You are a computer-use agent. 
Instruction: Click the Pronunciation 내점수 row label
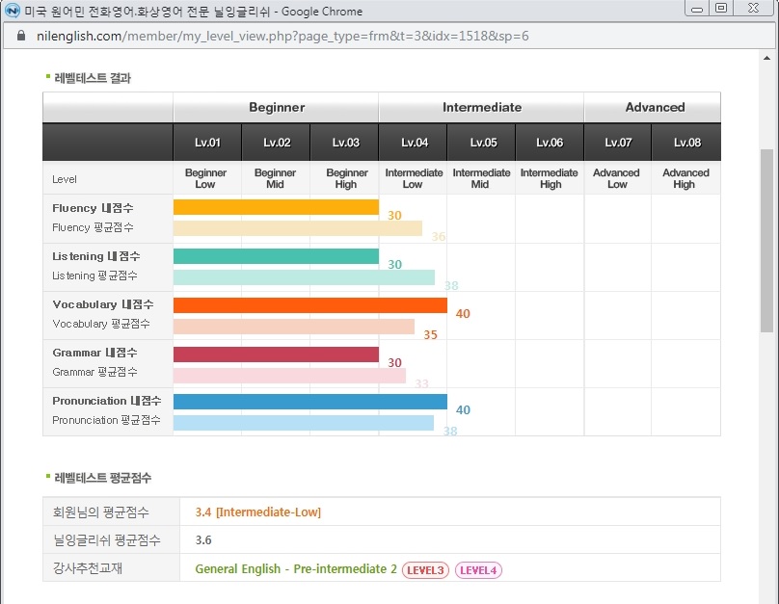coord(107,401)
